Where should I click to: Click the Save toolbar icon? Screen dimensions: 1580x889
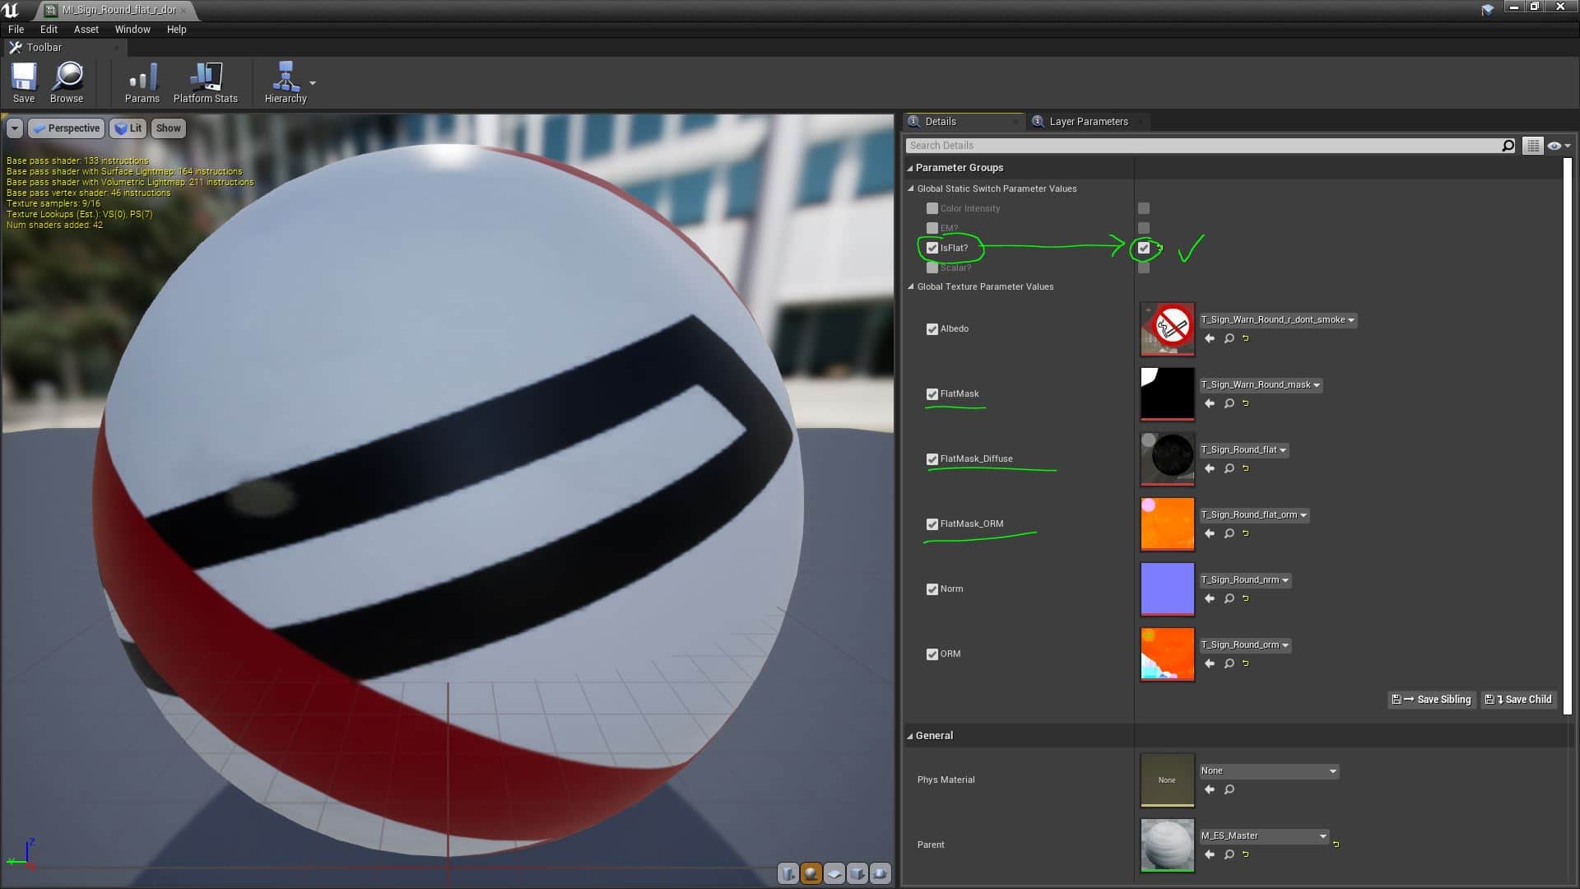coord(23,82)
